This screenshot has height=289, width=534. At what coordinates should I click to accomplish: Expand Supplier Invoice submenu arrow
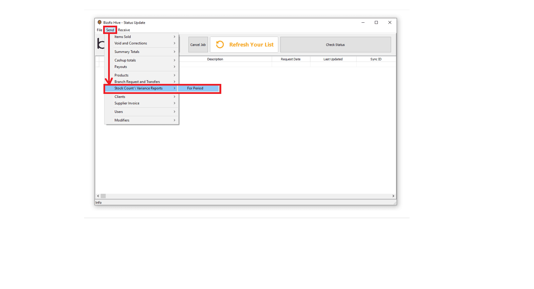pyautogui.click(x=174, y=103)
